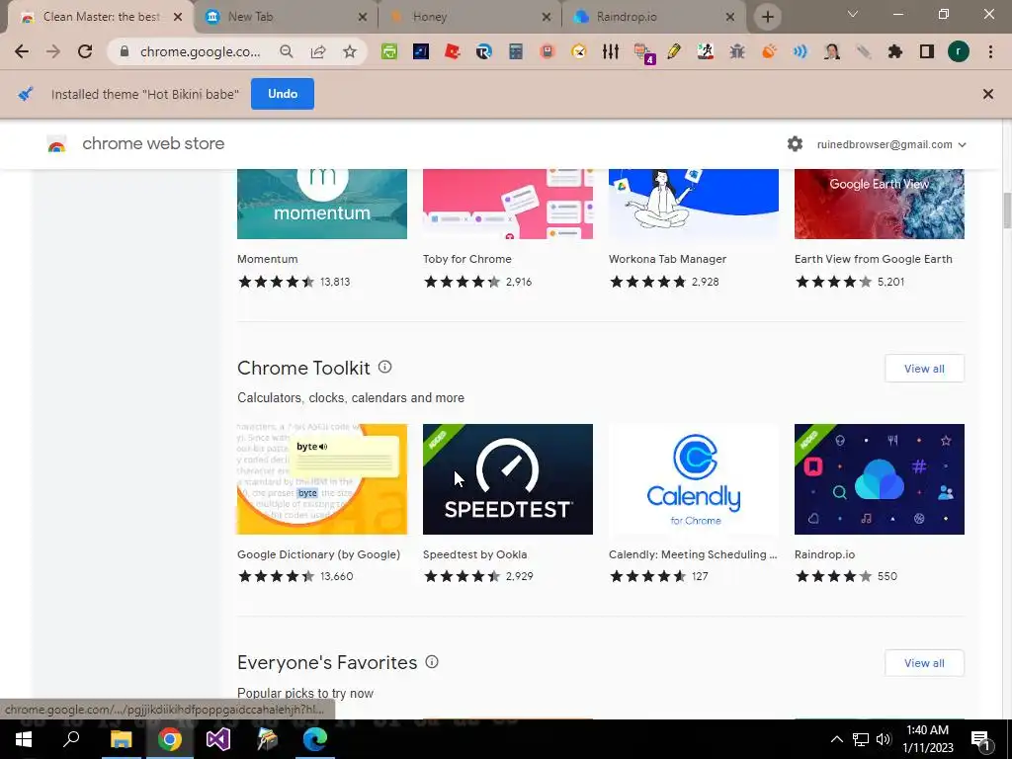The width and height of the screenshot is (1012, 759).
Task: Reload the current page
Action: pos(85,51)
